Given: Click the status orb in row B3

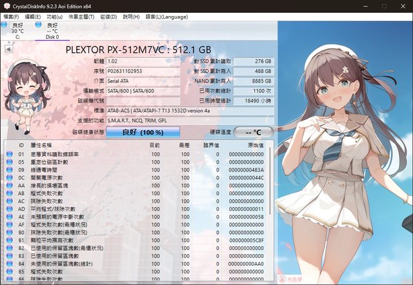Looking at the screenshot, I should pos(10,256).
